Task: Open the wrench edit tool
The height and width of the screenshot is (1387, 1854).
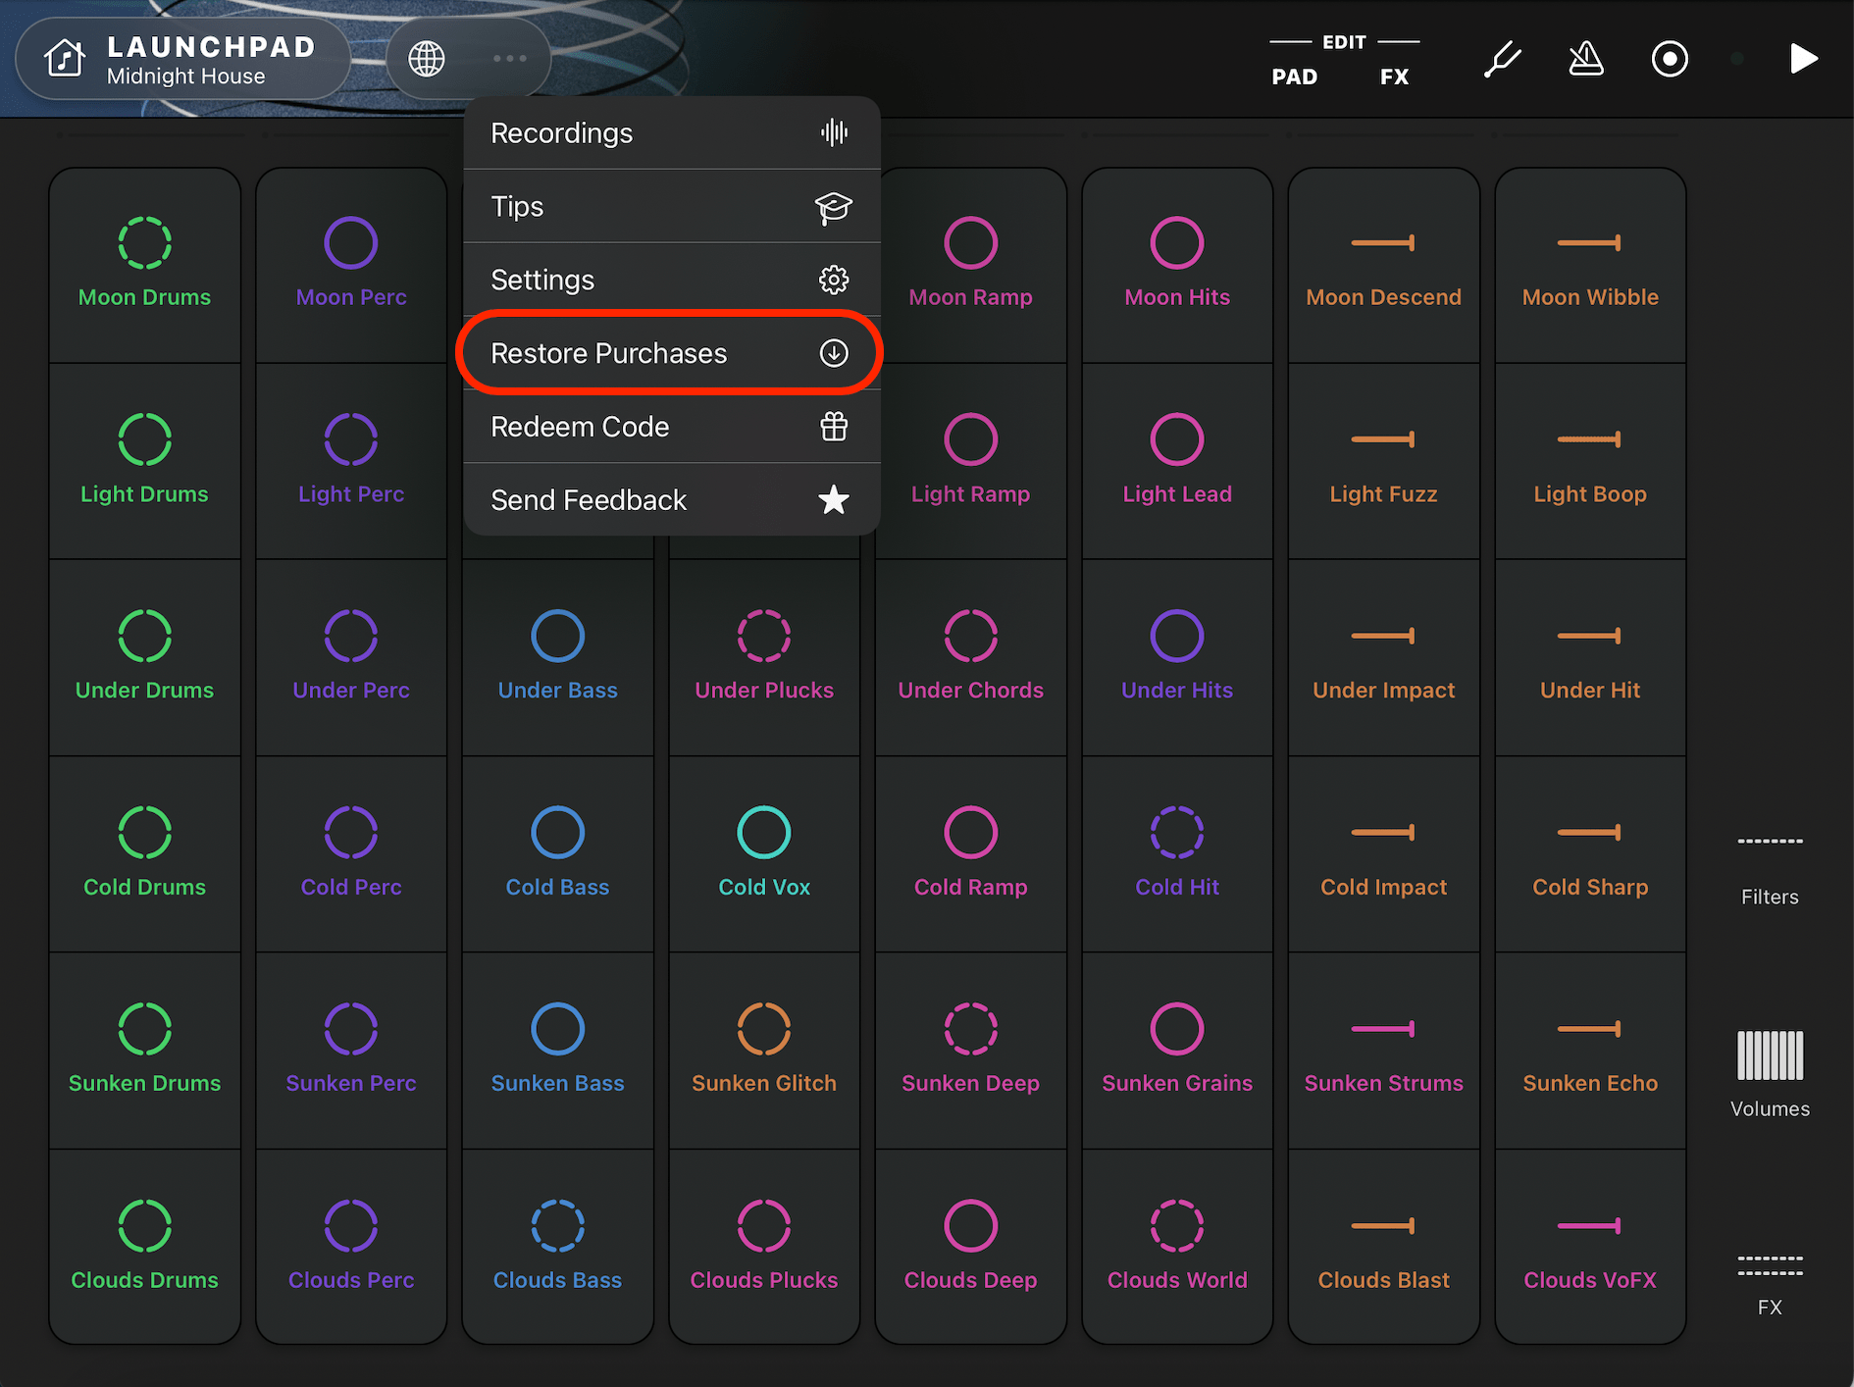Action: tap(1502, 59)
